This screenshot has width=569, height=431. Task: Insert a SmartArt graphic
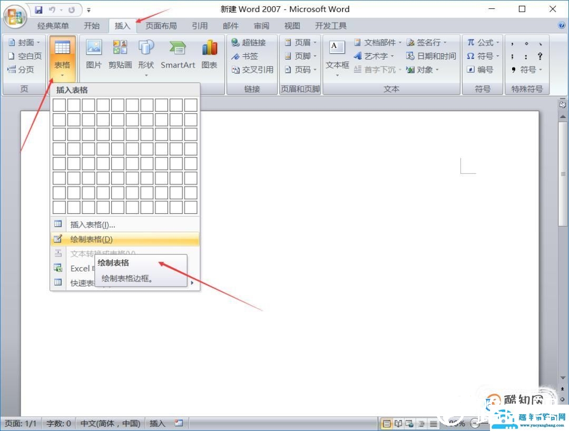pyautogui.click(x=178, y=54)
